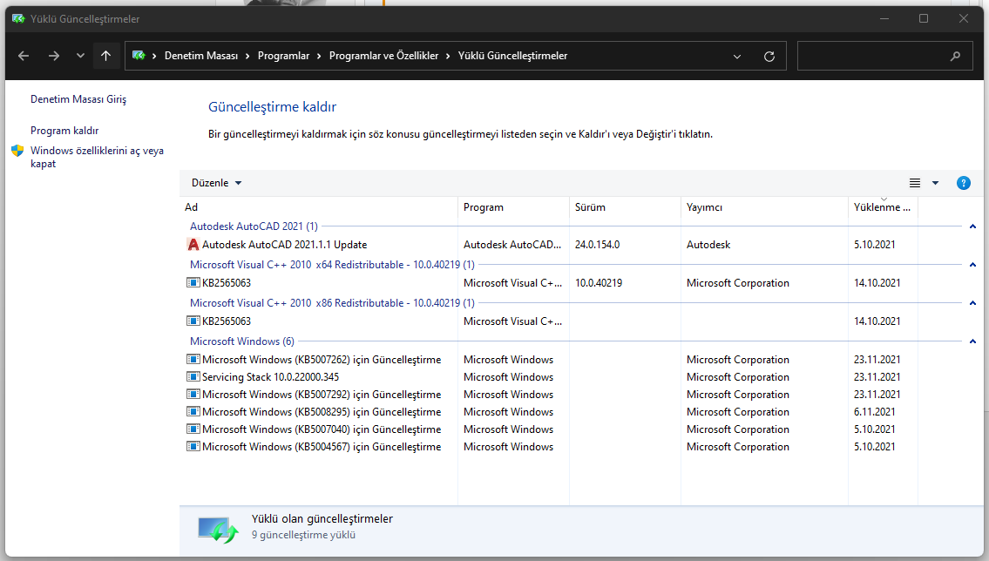The height and width of the screenshot is (561, 989).
Task: Open recent locations chevron next to forward arrow
Action: (x=80, y=56)
